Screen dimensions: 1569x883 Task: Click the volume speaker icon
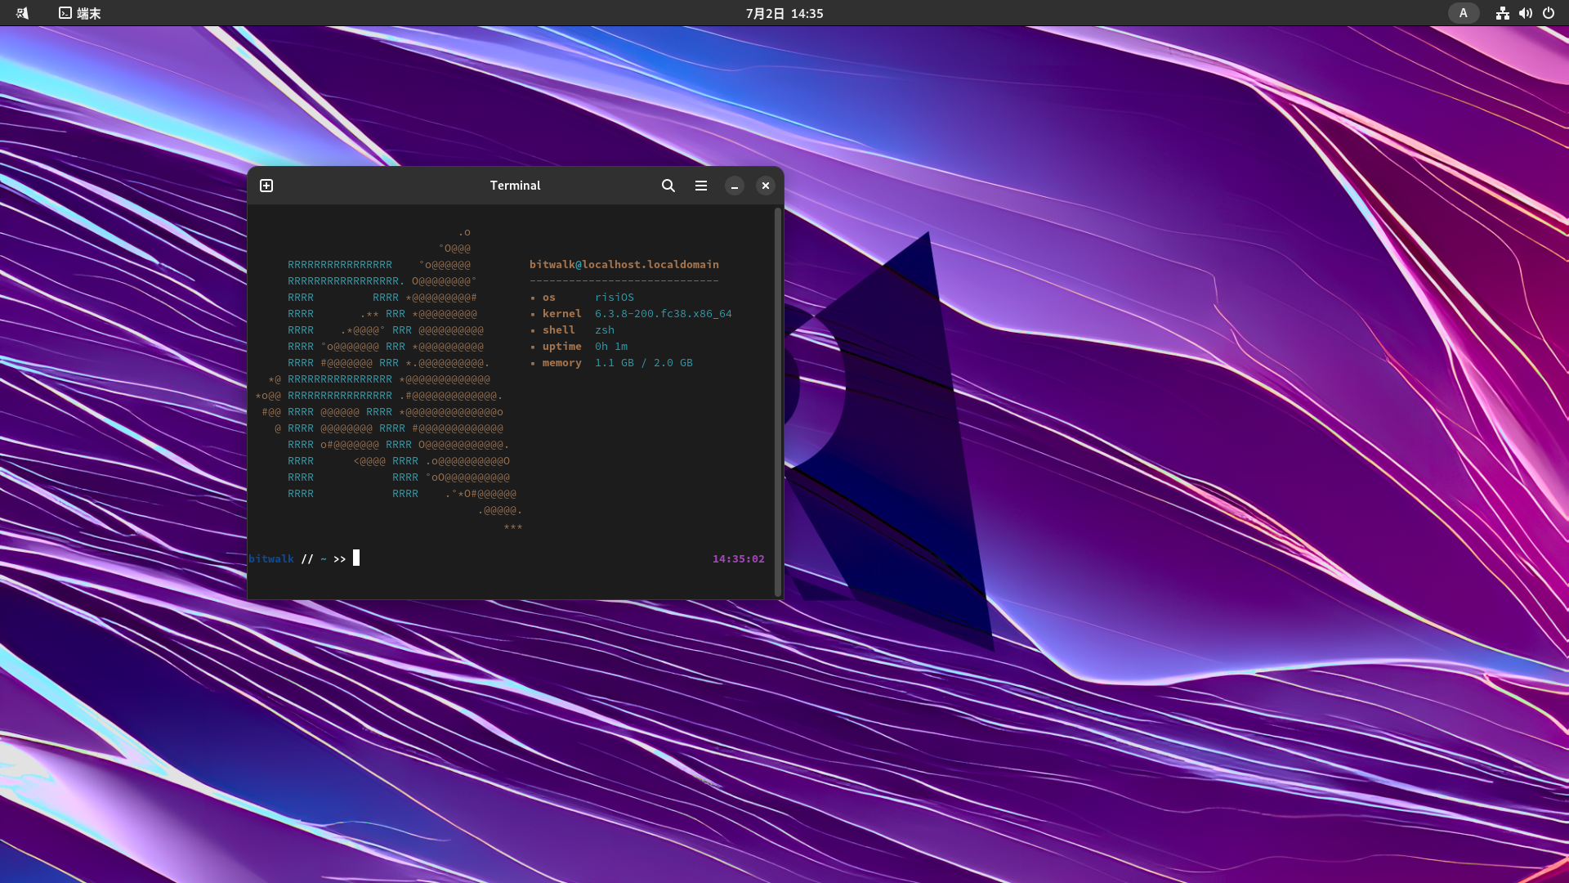click(1525, 13)
